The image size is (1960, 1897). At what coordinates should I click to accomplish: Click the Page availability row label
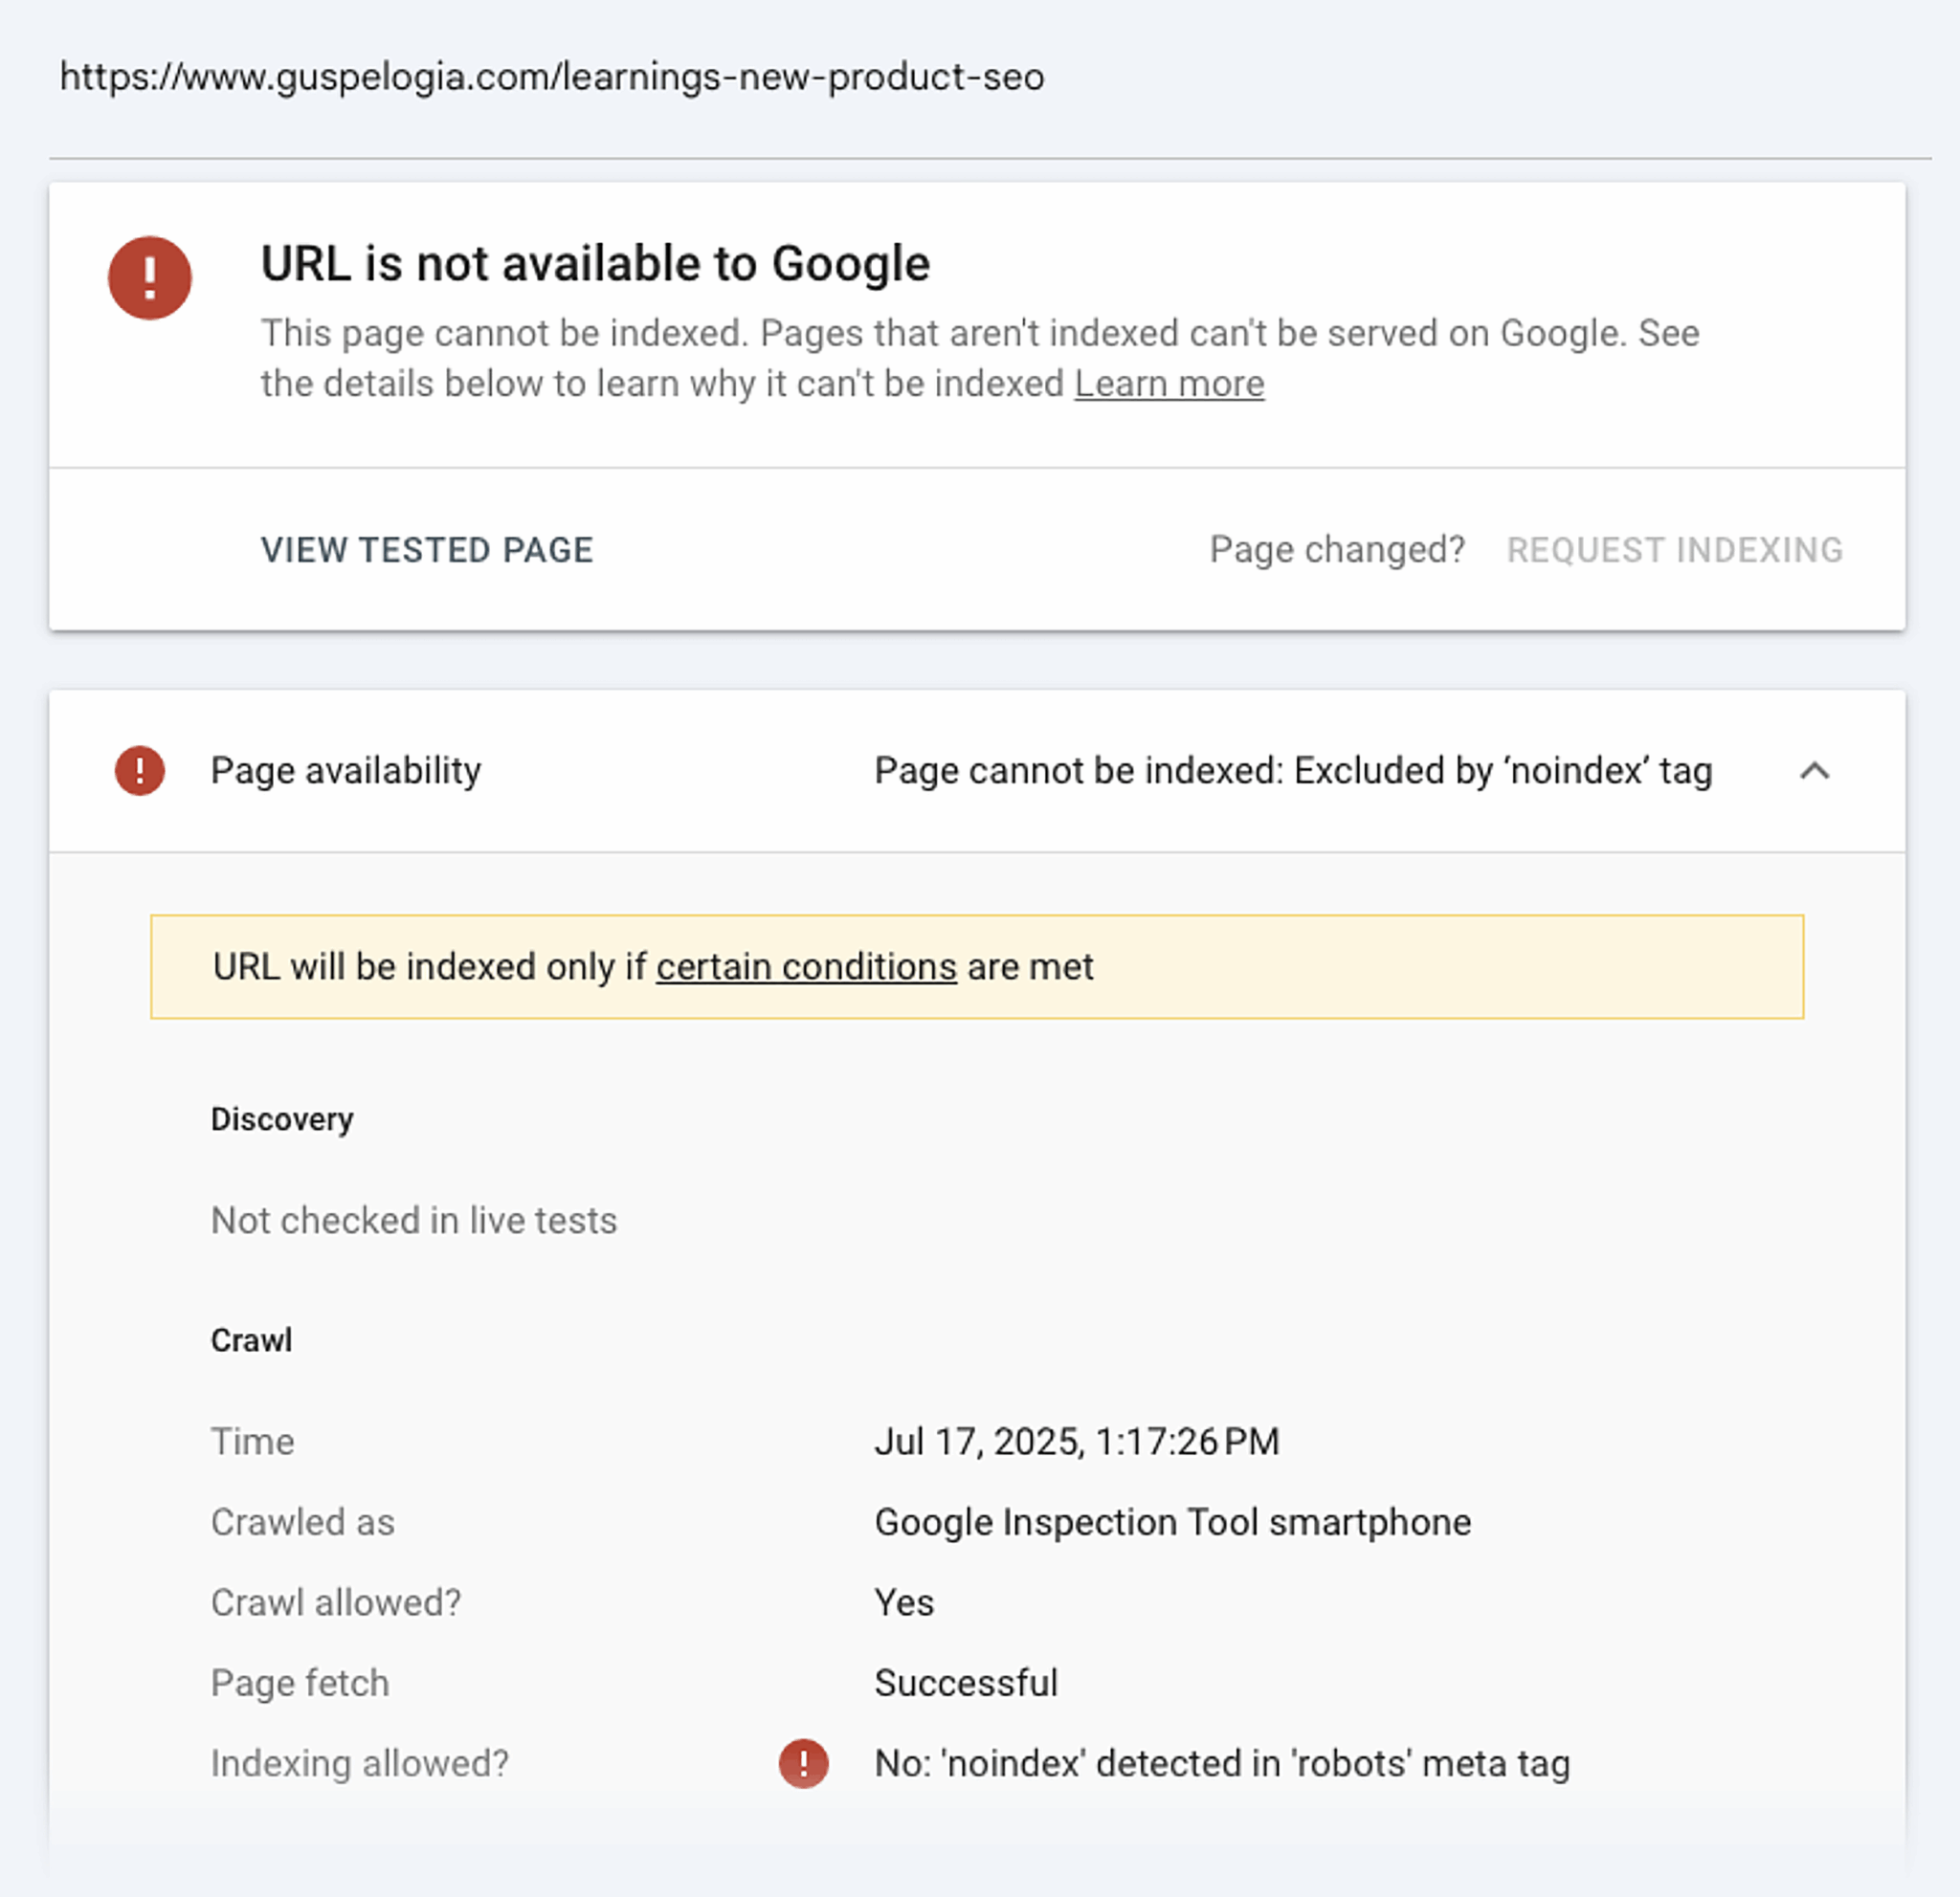pyautogui.click(x=346, y=771)
